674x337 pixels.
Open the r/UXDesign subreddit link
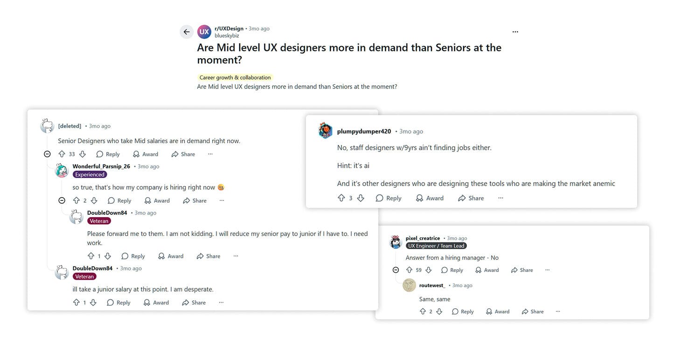[x=229, y=28]
